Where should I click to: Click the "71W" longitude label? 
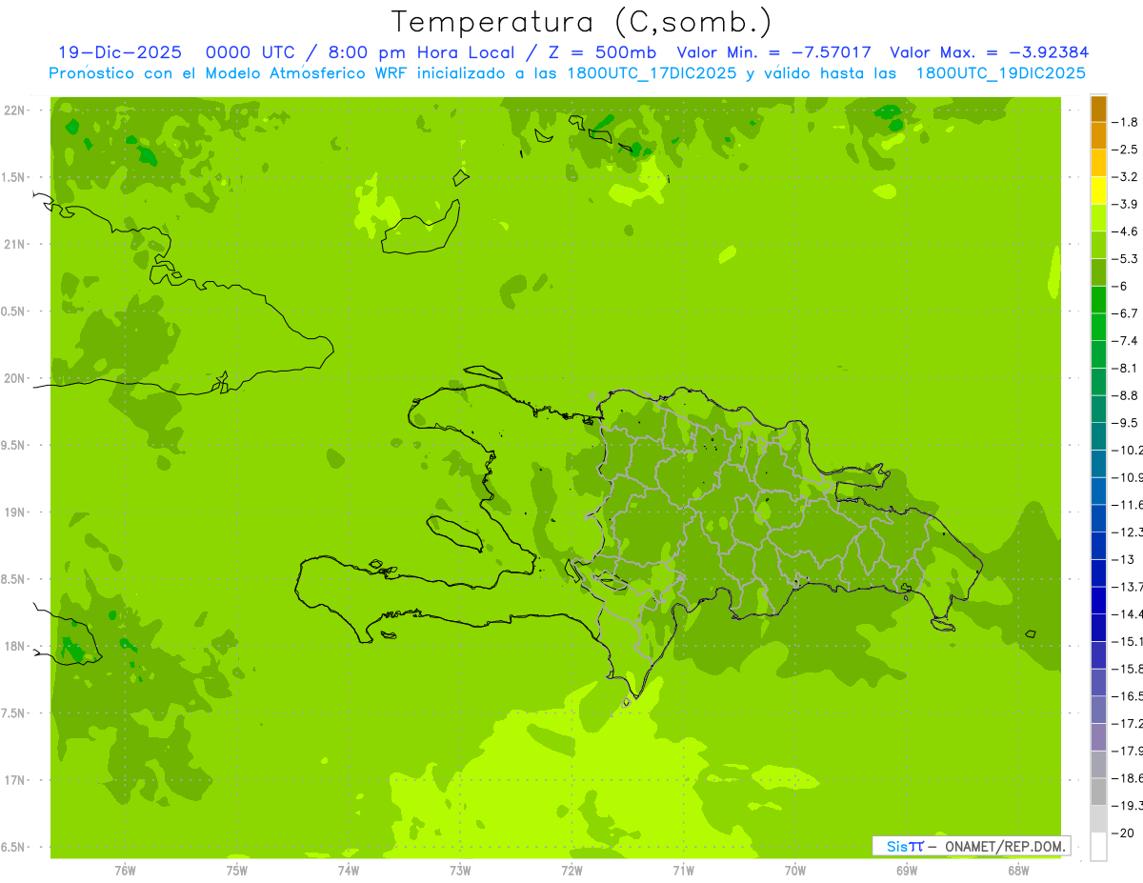pyautogui.click(x=683, y=871)
